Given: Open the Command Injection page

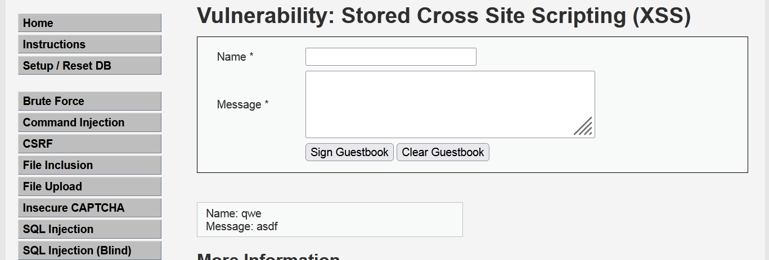Looking at the screenshot, I should pyautogui.click(x=89, y=122).
